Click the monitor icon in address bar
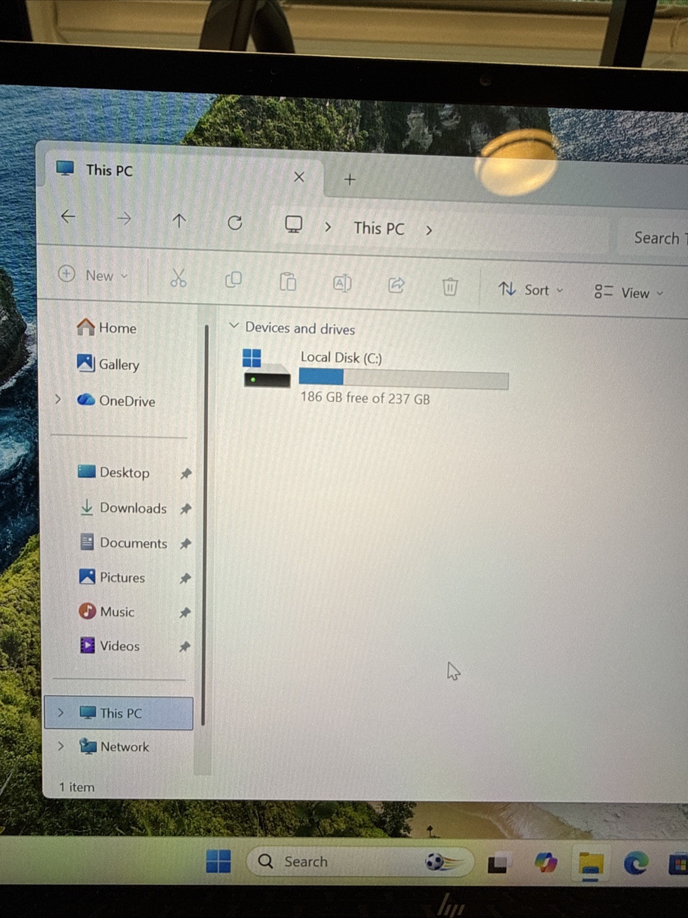688x918 pixels. [x=293, y=224]
